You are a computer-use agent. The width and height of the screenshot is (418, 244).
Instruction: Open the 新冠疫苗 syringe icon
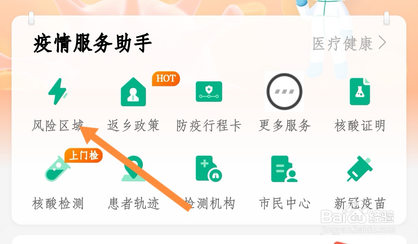tap(360, 169)
